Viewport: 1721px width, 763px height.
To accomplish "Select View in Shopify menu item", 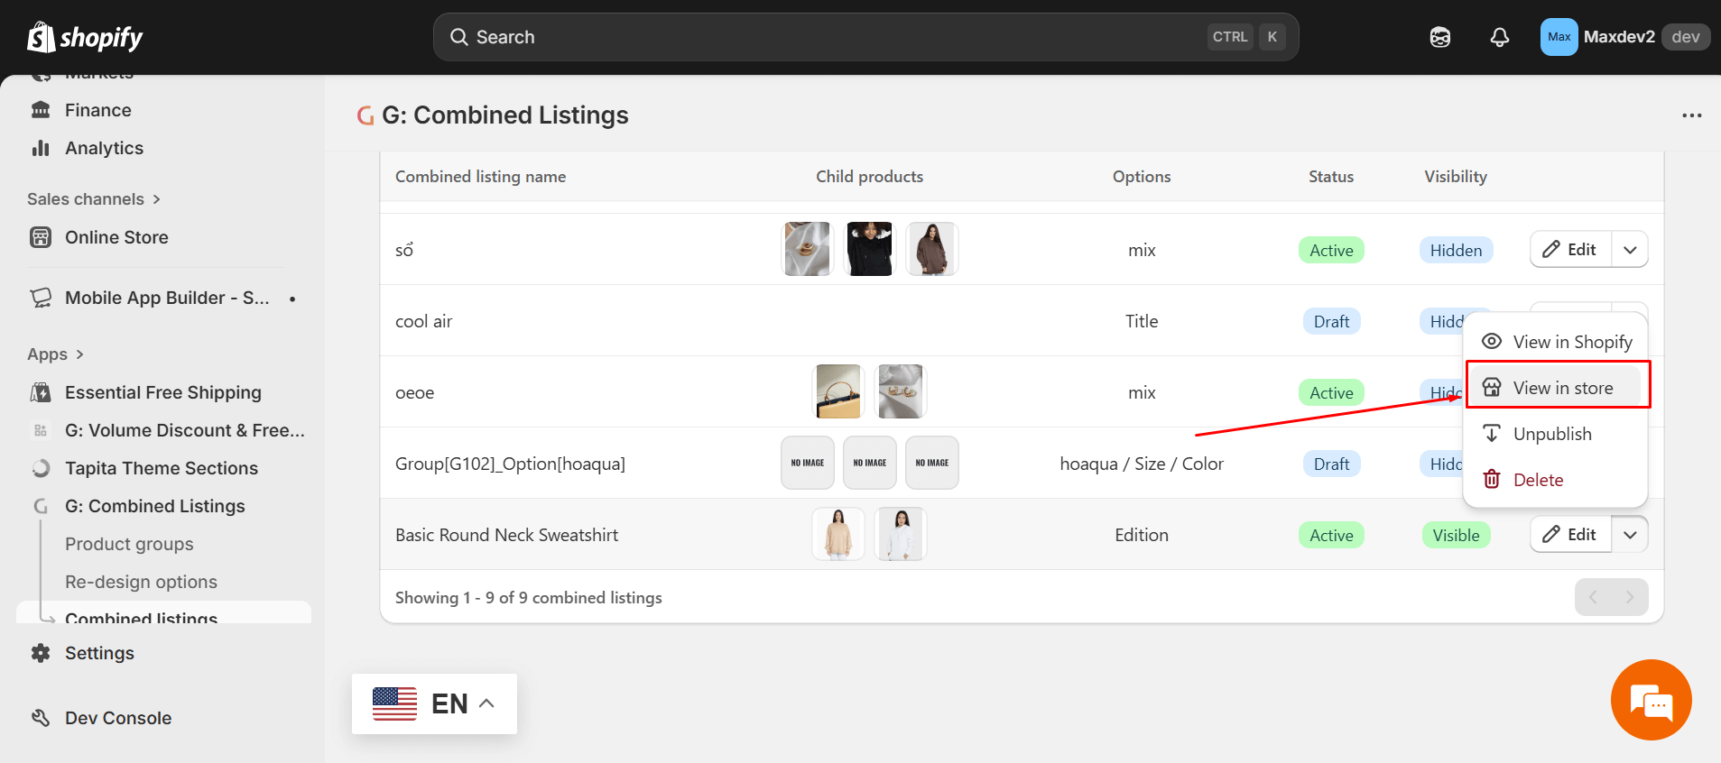I will [x=1556, y=342].
